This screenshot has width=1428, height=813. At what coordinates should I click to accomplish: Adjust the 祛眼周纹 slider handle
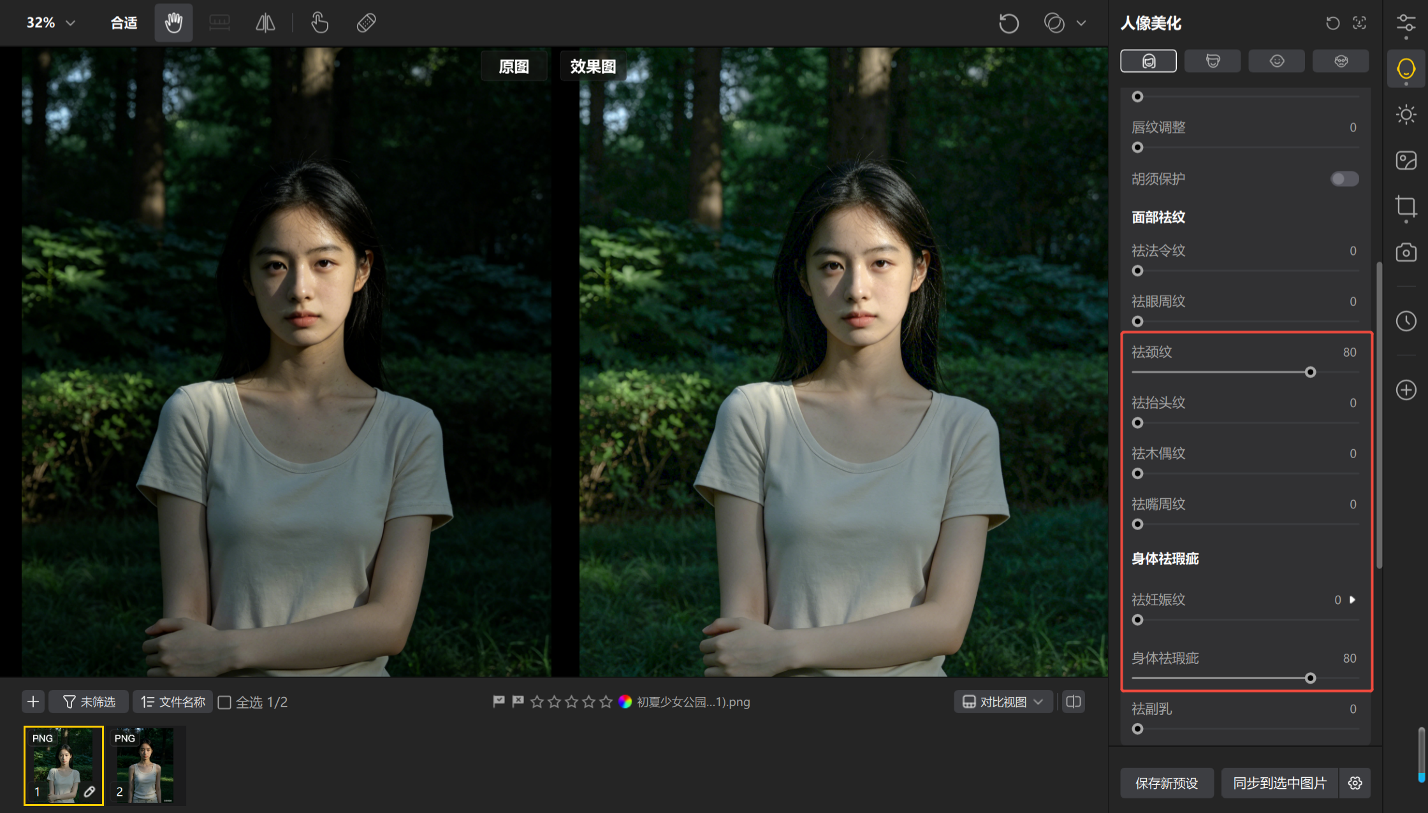click(x=1137, y=321)
